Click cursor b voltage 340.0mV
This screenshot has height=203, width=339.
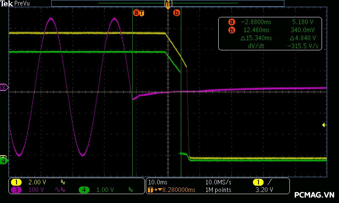click(303, 30)
